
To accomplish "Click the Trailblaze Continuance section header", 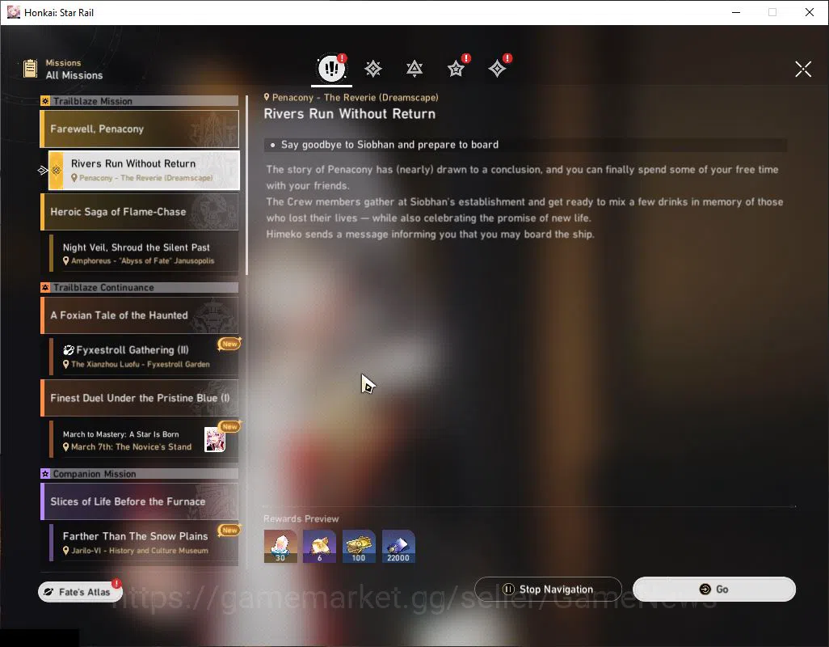I will pyautogui.click(x=140, y=287).
